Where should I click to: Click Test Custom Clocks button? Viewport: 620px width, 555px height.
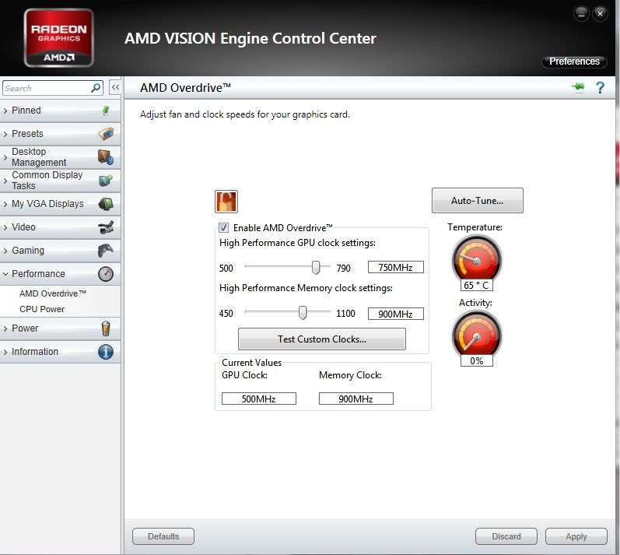tap(322, 339)
